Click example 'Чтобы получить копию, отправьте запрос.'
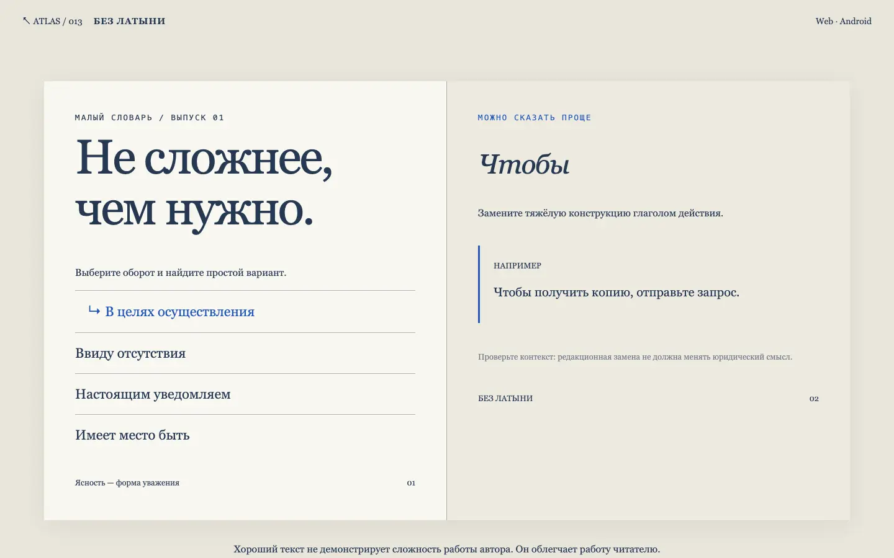The image size is (894, 558). [x=616, y=293]
